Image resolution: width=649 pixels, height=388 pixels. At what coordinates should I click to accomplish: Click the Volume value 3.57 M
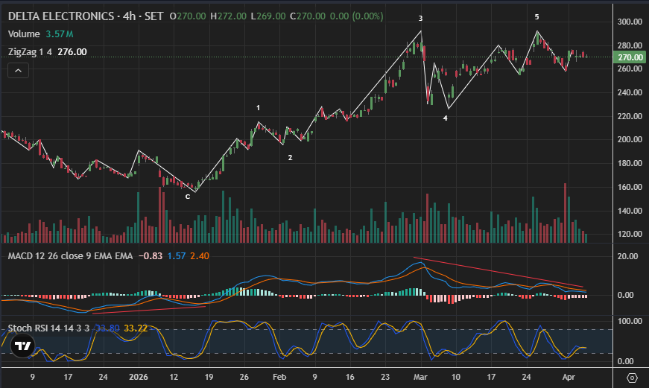click(59, 34)
